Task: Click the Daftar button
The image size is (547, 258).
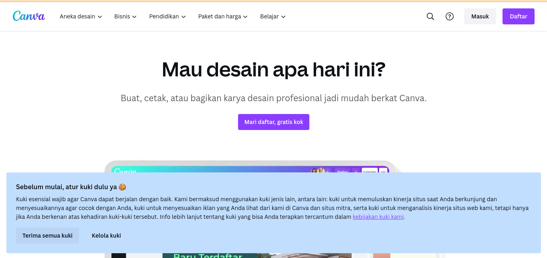Action: pos(519,16)
